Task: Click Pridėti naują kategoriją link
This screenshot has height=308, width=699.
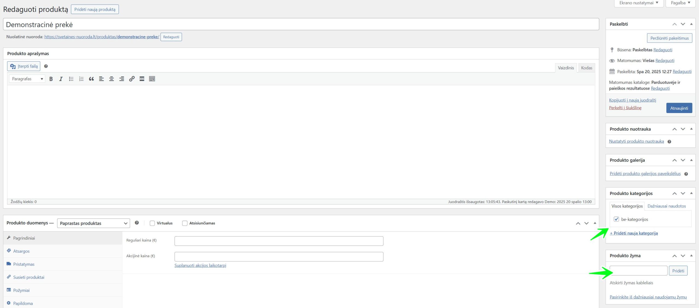Action: [633, 233]
